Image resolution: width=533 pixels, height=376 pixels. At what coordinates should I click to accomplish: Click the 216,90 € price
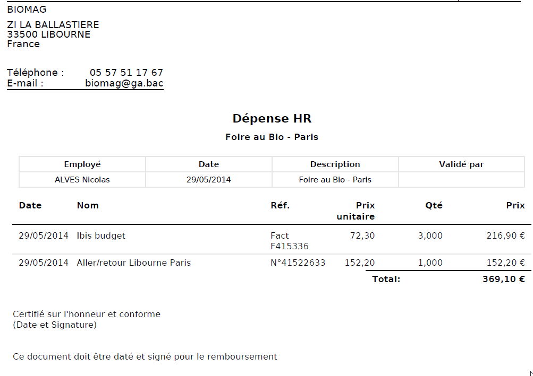pos(505,236)
